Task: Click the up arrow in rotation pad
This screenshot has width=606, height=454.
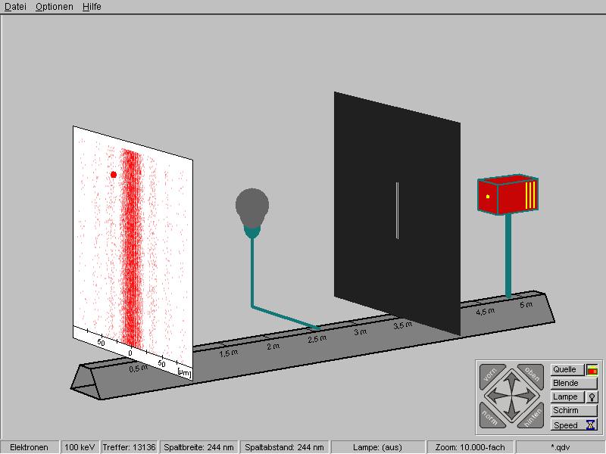Action: (x=511, y=381)
